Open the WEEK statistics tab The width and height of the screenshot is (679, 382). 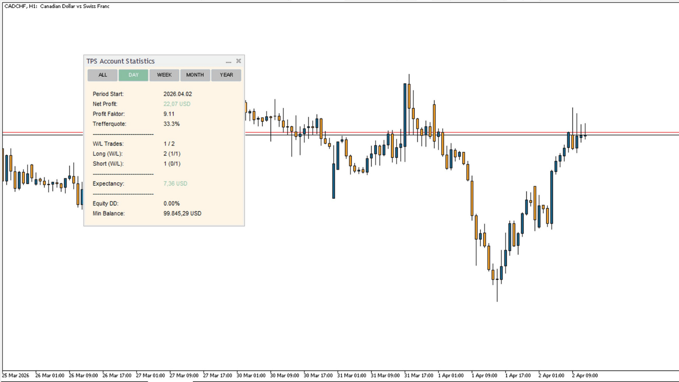tap(164, 75)
